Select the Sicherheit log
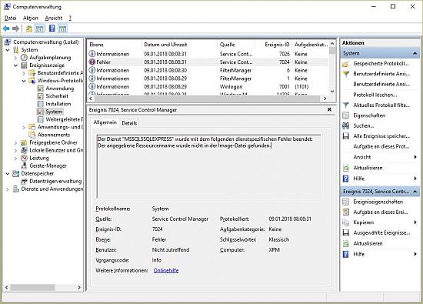The height and width of the screenshot is (304, 423). [57, 96]
